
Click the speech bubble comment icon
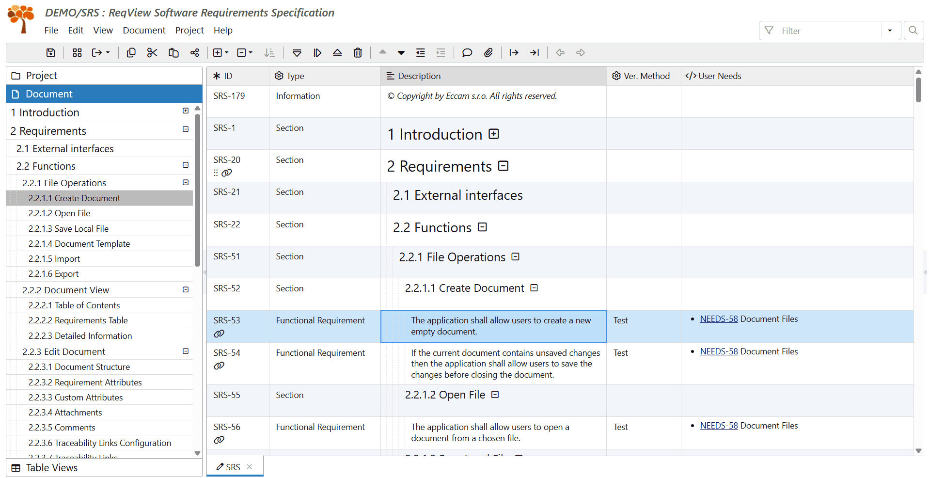467,53
